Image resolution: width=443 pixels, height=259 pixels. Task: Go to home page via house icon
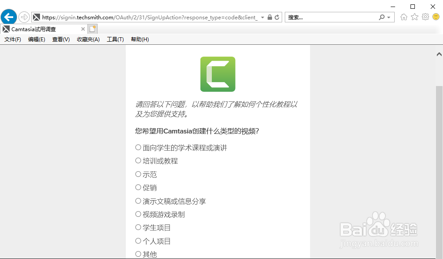tap(404, 17)
